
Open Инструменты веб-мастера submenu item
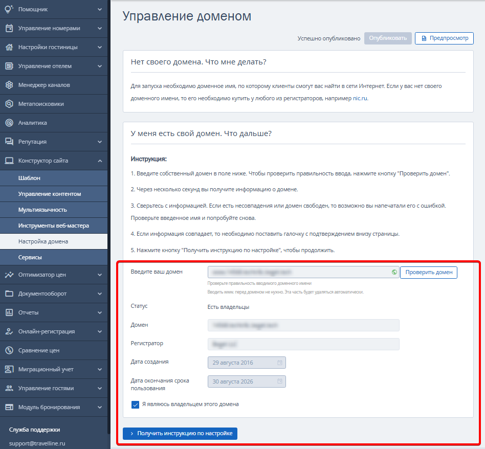(x=54, y=226)
